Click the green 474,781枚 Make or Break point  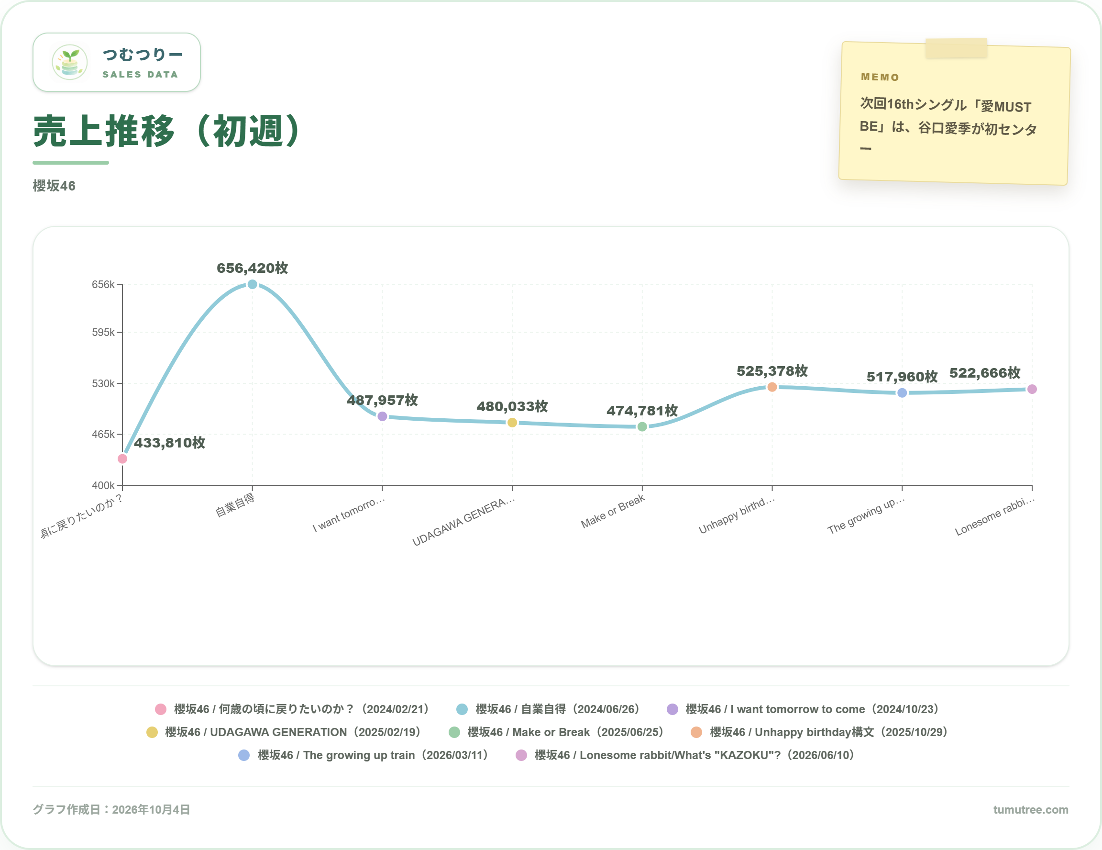tap(642, 426)
